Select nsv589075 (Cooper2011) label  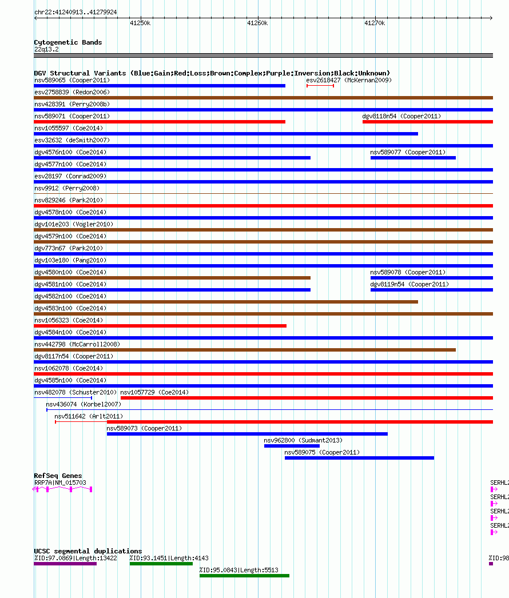(322, 453)
